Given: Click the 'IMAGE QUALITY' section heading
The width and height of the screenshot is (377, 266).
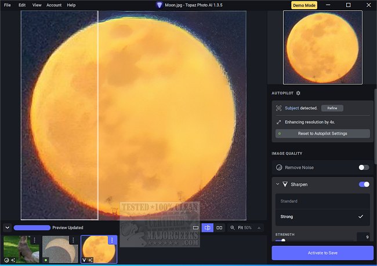Looking at the screenshot, I should click(x=287, y=153).
